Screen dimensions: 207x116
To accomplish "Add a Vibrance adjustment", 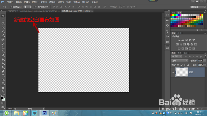I will 194,40.
